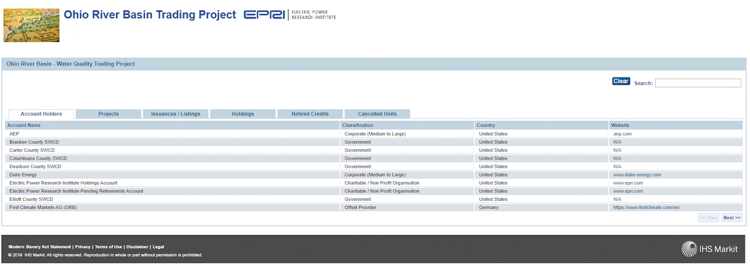
Task: Sort by Account Name column header
Action: click(x=24, y=125)
